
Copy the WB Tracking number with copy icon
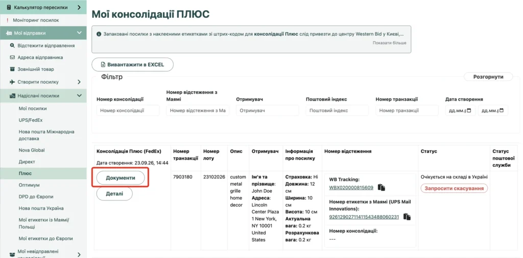381,188
